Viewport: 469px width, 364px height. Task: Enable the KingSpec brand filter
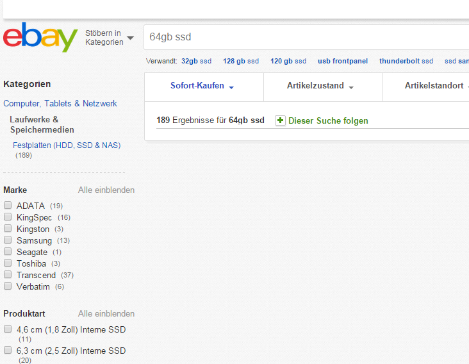(8, 217)
